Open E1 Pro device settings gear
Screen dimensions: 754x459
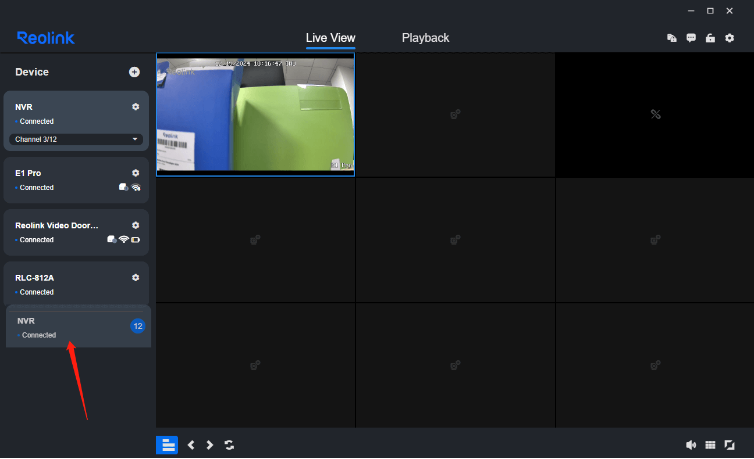(x=136, y=173)
